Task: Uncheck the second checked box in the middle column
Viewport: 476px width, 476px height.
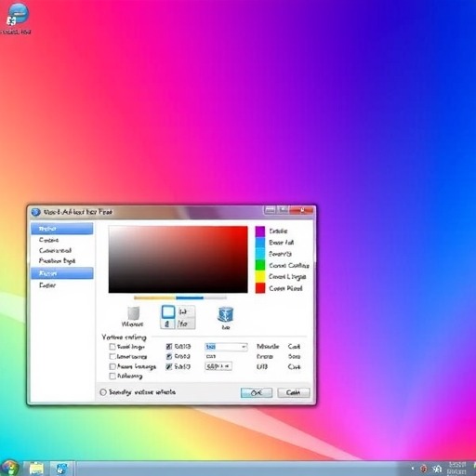Action: click(x=169, y=356)
